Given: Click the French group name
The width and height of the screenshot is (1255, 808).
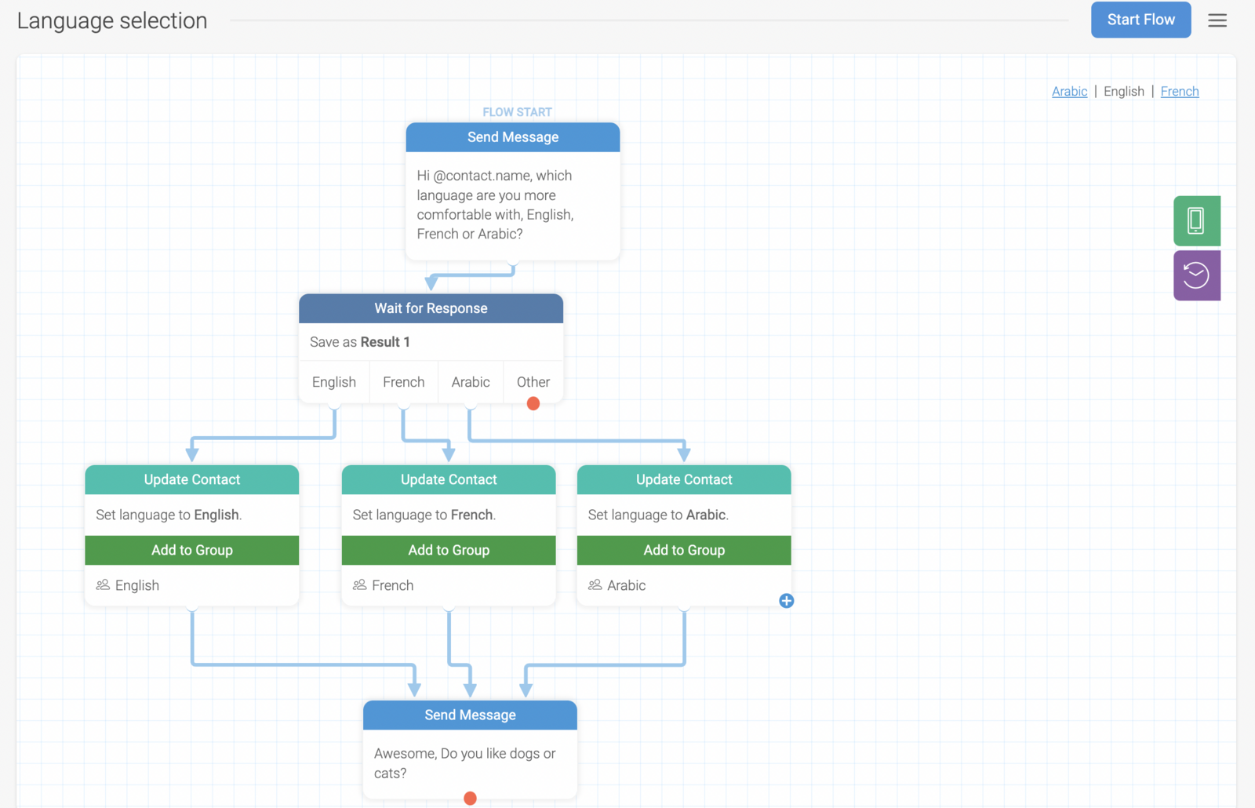Looking at the screenshot, I should [x=393, y=585].
